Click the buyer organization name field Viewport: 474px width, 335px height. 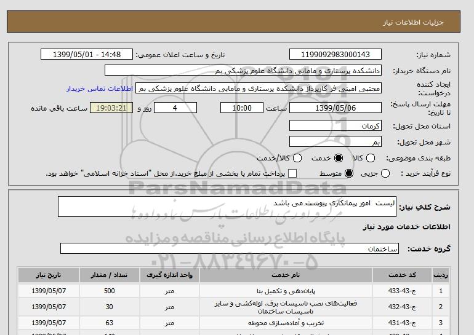pyautogui.click(x=243, y=70)
